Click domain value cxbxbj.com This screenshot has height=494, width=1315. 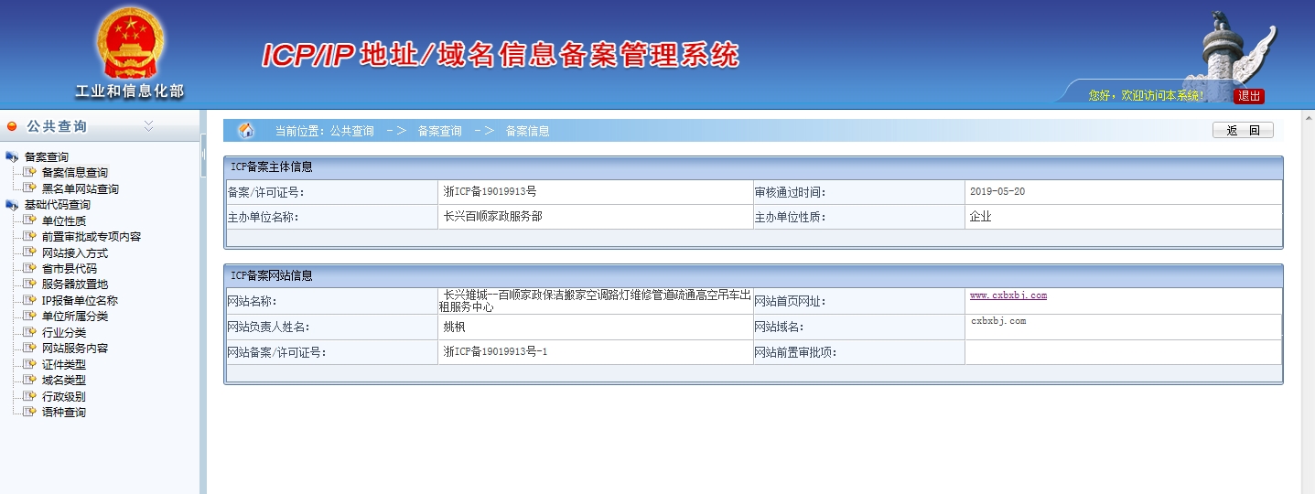pos(998,321)
